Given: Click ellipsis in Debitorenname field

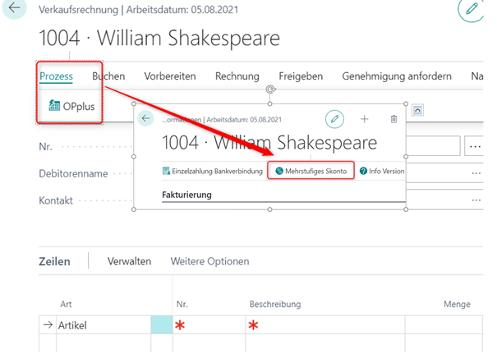Looking at the screenshot, I should (x=476, y=173).
